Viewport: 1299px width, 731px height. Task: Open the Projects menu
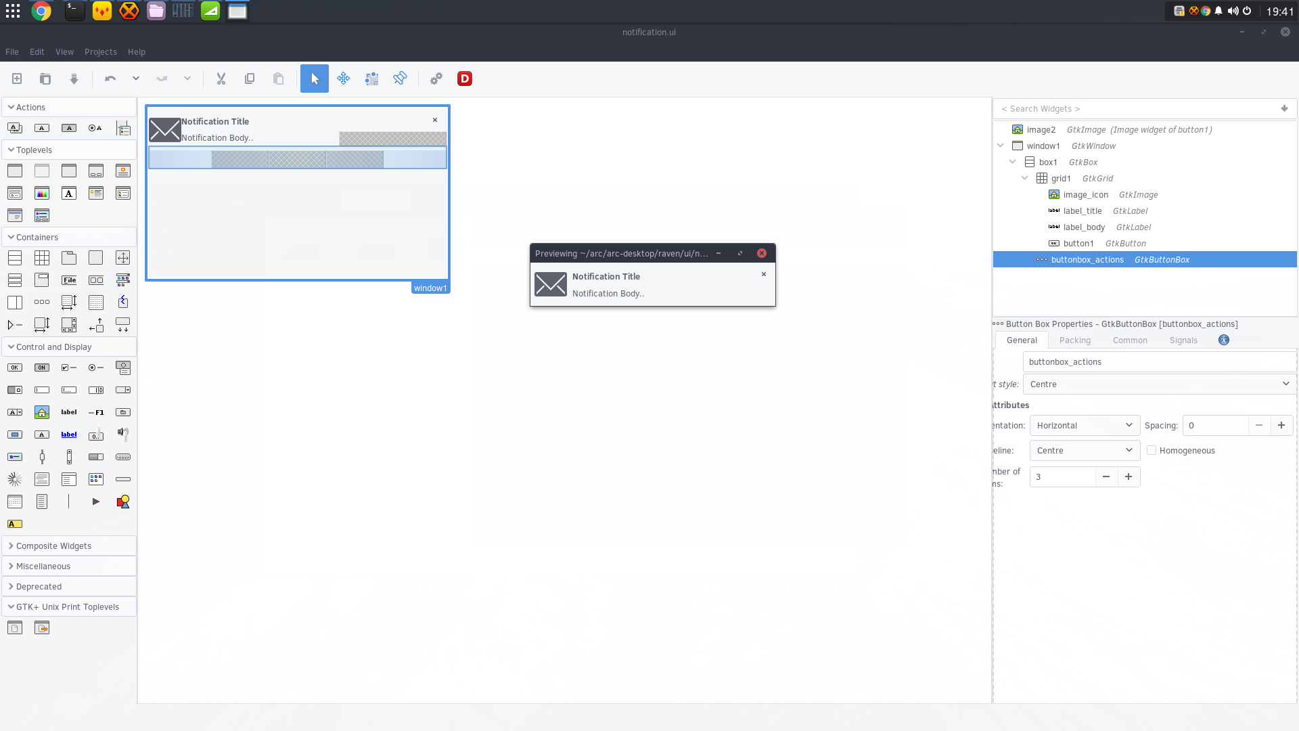point(101,52)
